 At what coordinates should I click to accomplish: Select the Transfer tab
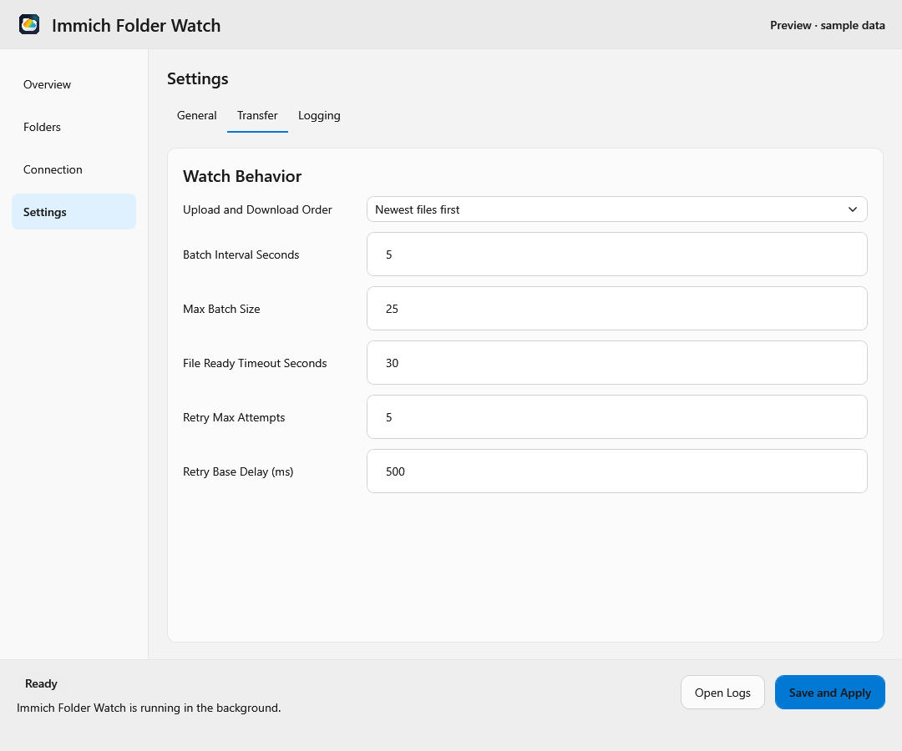tap(257, 115)
